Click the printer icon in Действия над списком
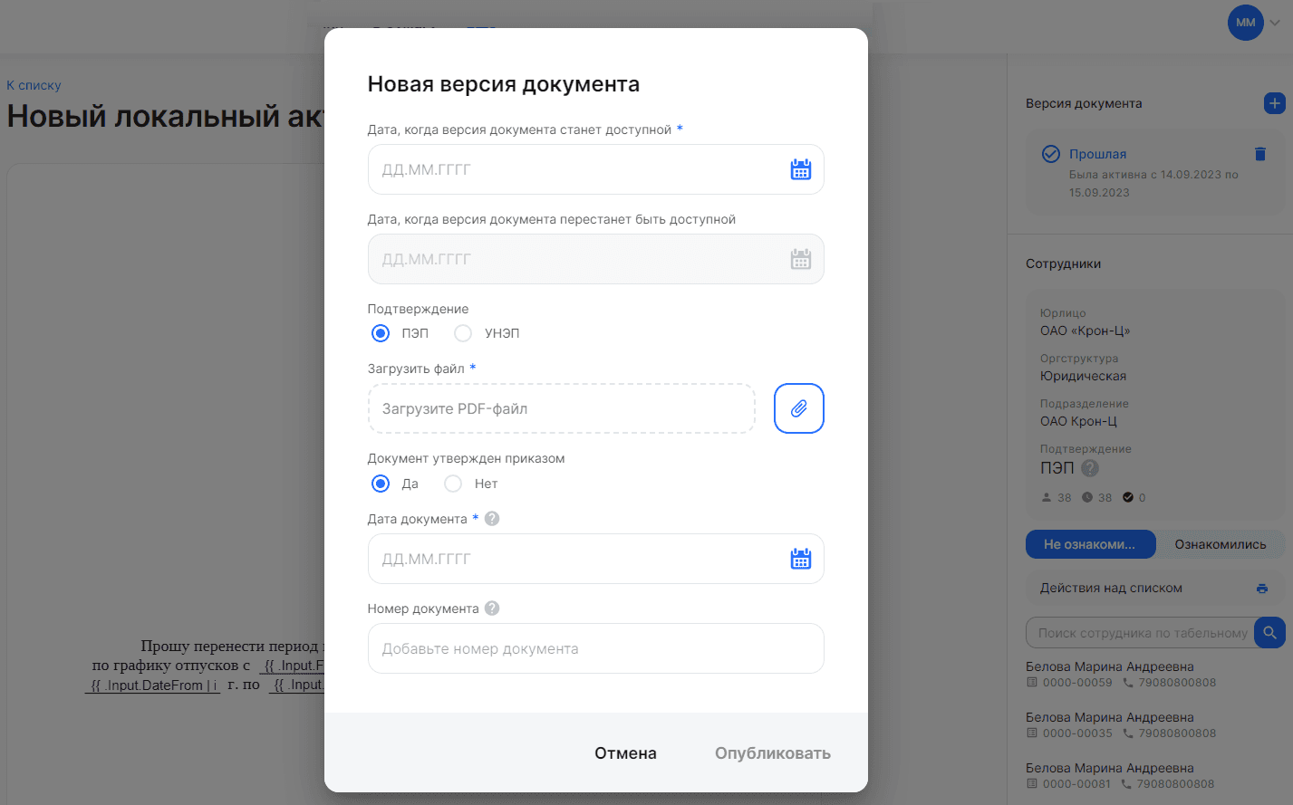 click(1262, 589)
